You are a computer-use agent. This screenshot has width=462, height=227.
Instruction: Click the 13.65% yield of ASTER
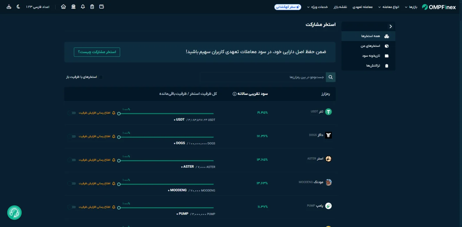point(262,159)
